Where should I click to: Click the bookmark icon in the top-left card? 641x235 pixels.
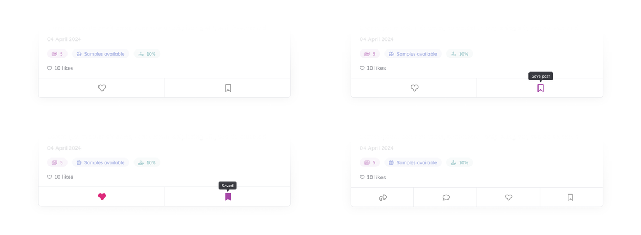(228, 88)
